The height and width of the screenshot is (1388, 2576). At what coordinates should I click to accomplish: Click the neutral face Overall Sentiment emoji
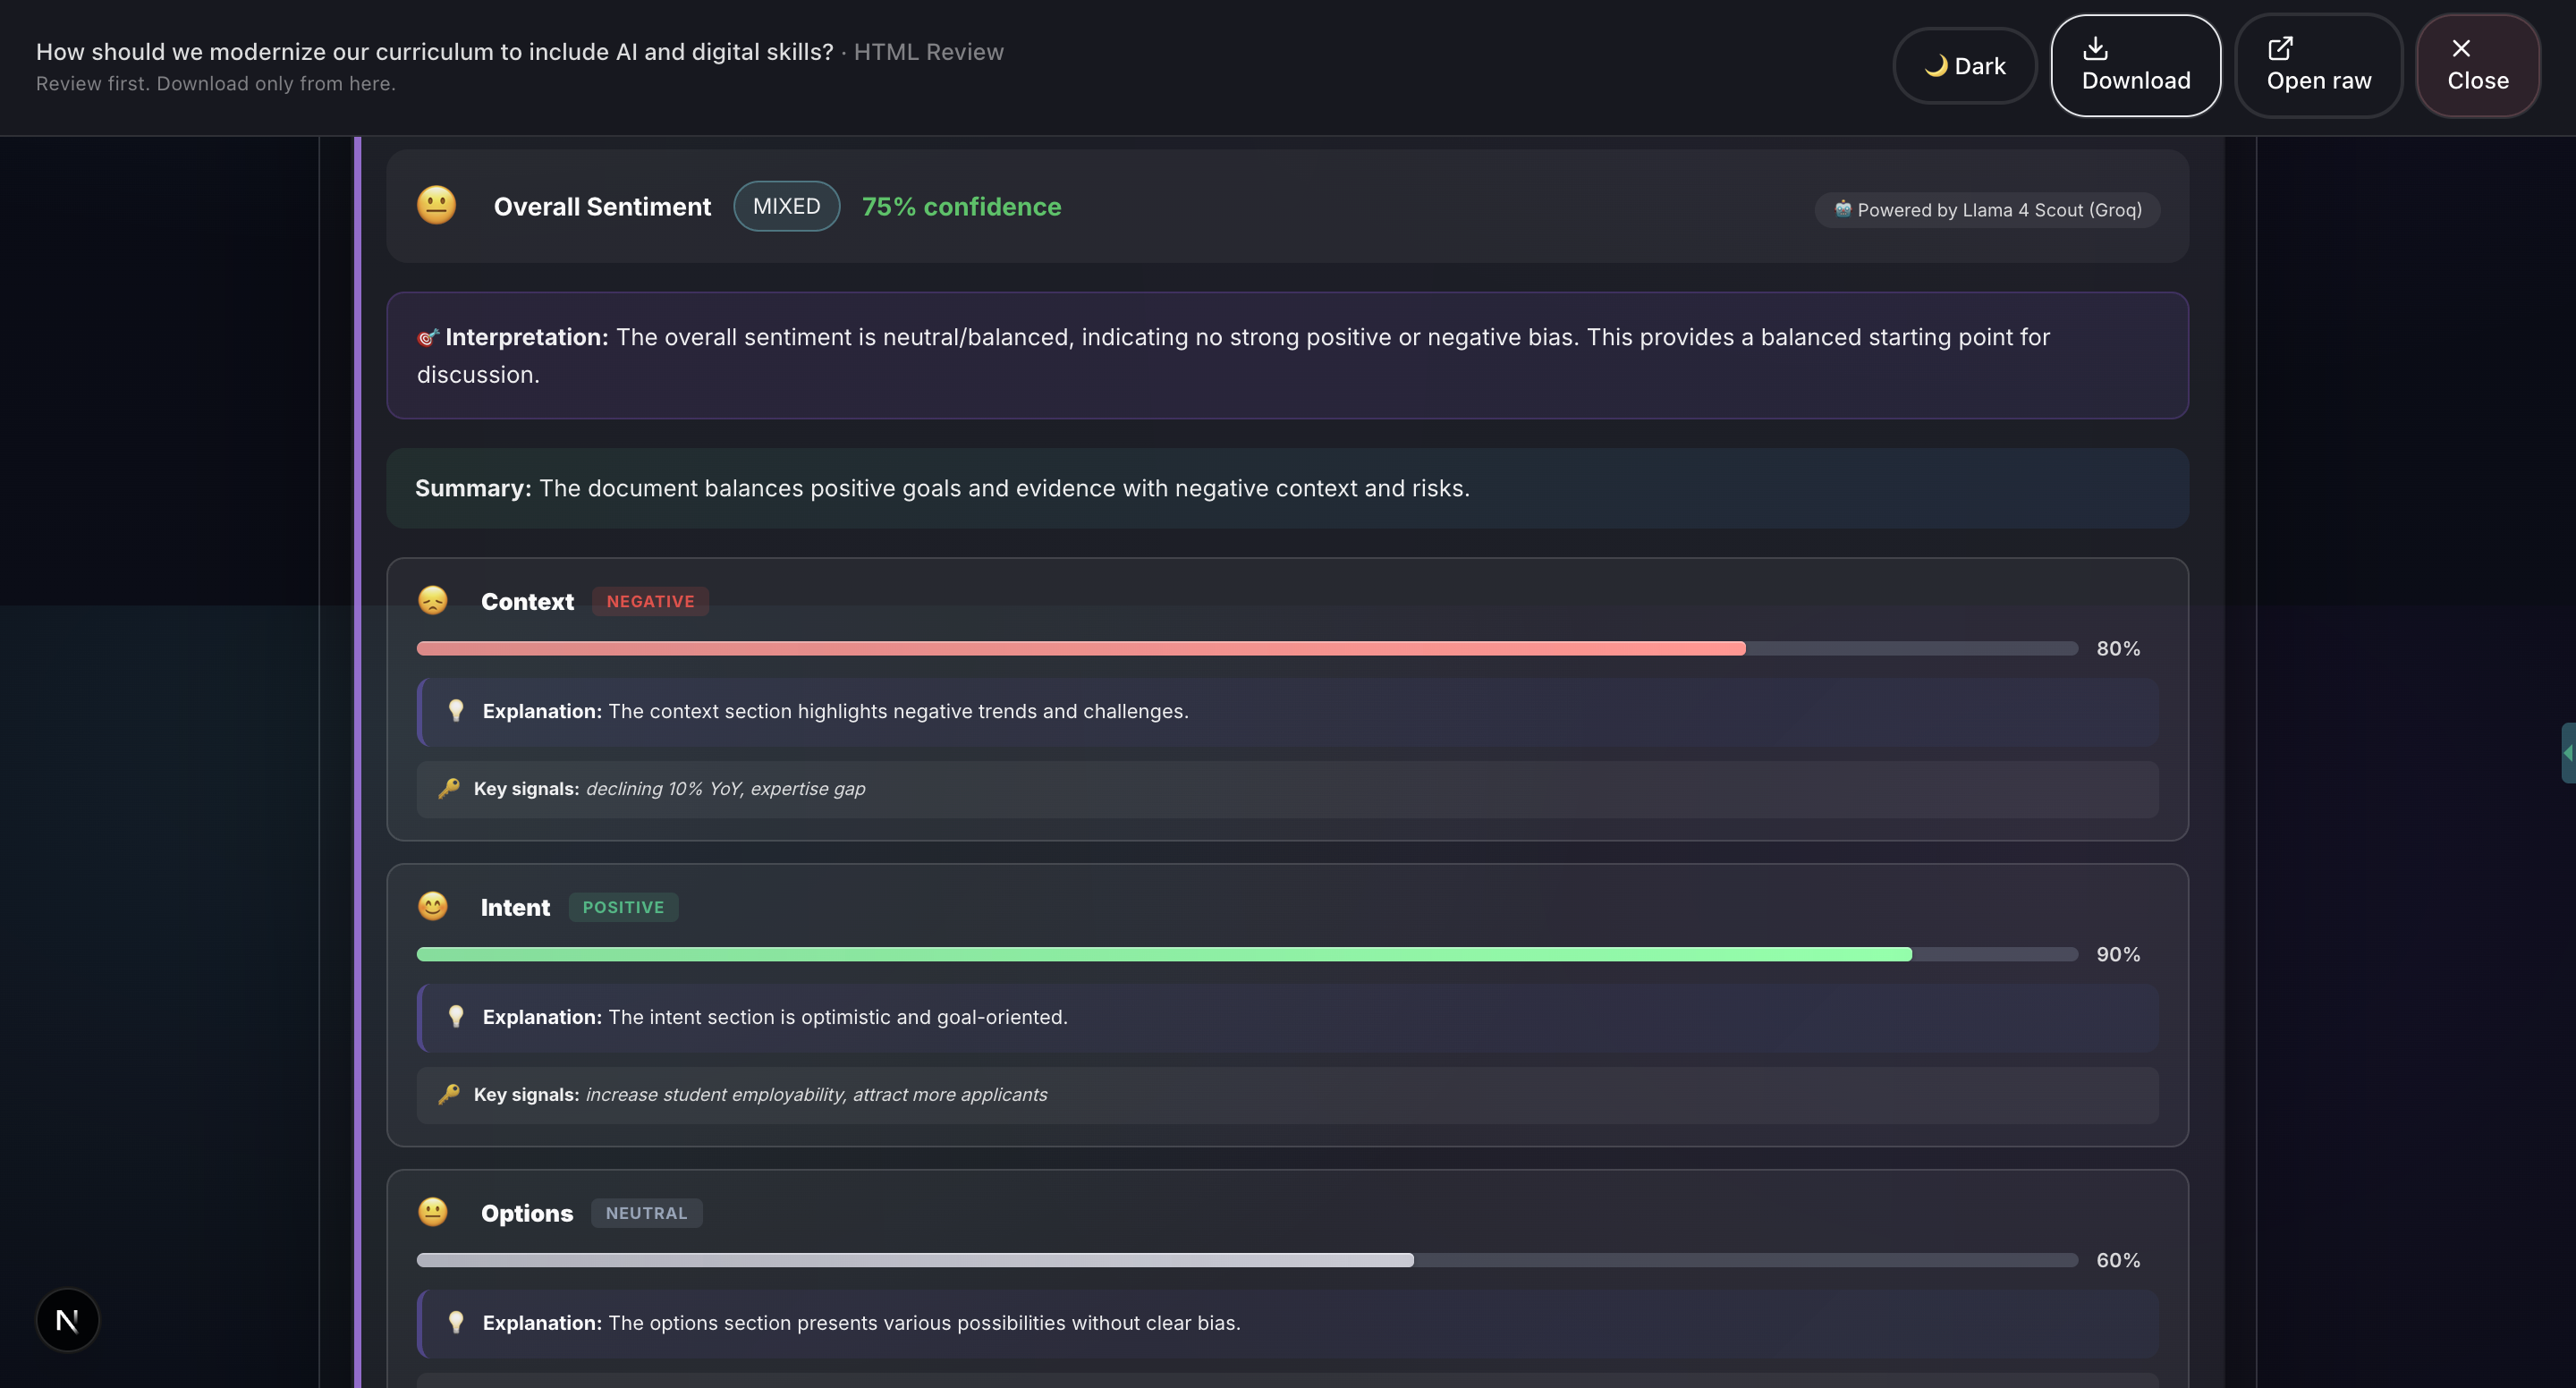pyautogui.click(x=436, y=206)
